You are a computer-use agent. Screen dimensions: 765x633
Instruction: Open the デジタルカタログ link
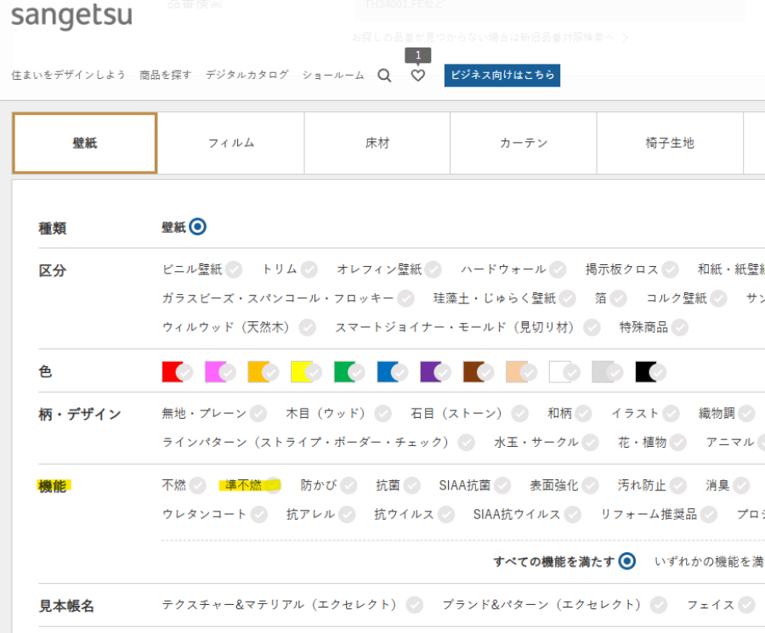click(x=246, y=76)
